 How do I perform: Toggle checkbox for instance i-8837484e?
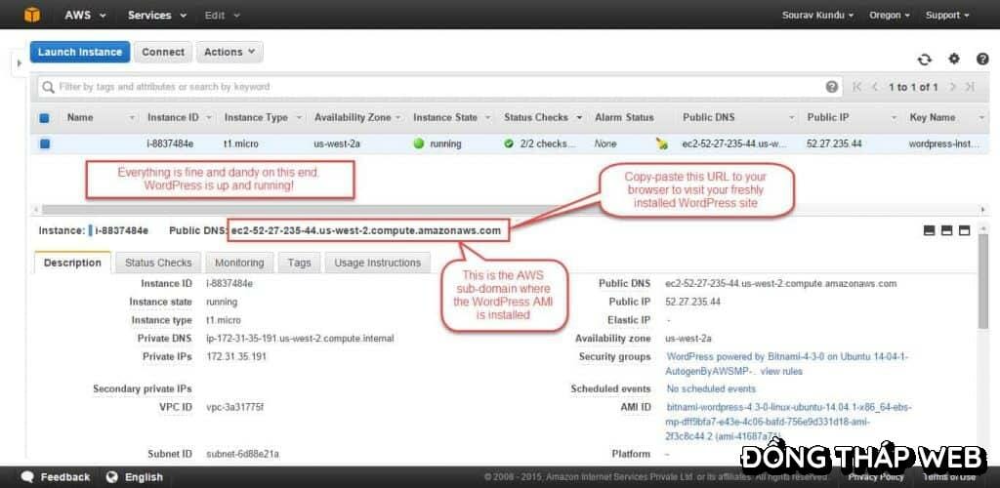point(44,144)
